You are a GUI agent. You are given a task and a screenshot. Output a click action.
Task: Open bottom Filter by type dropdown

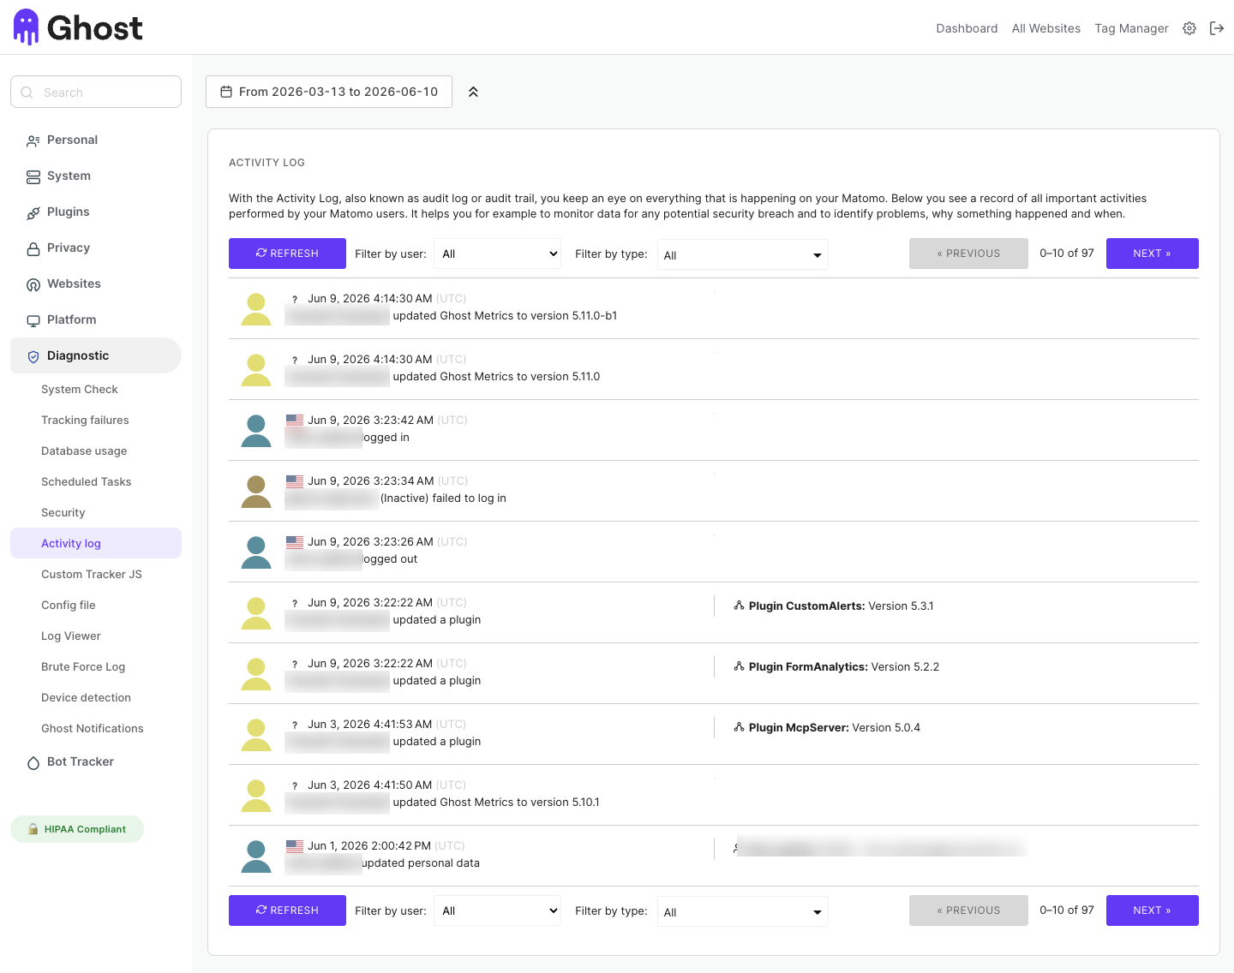[x=743, y=911]
